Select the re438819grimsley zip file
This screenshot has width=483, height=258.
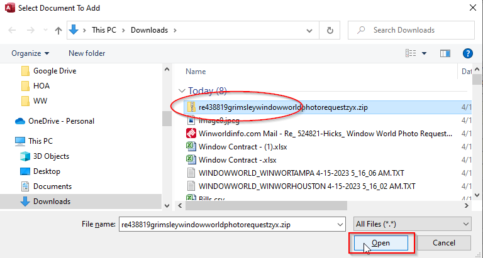(x=326, y=107)
